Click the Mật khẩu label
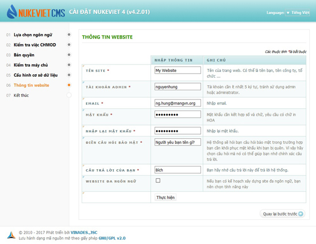316x244 pixels. point(97,115)
